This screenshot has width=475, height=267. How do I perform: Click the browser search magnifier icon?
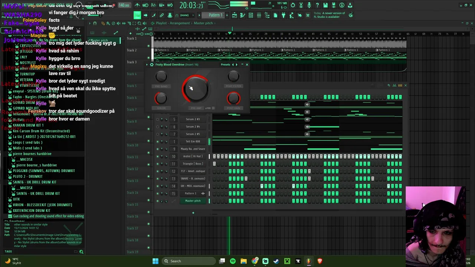point(81,252)
